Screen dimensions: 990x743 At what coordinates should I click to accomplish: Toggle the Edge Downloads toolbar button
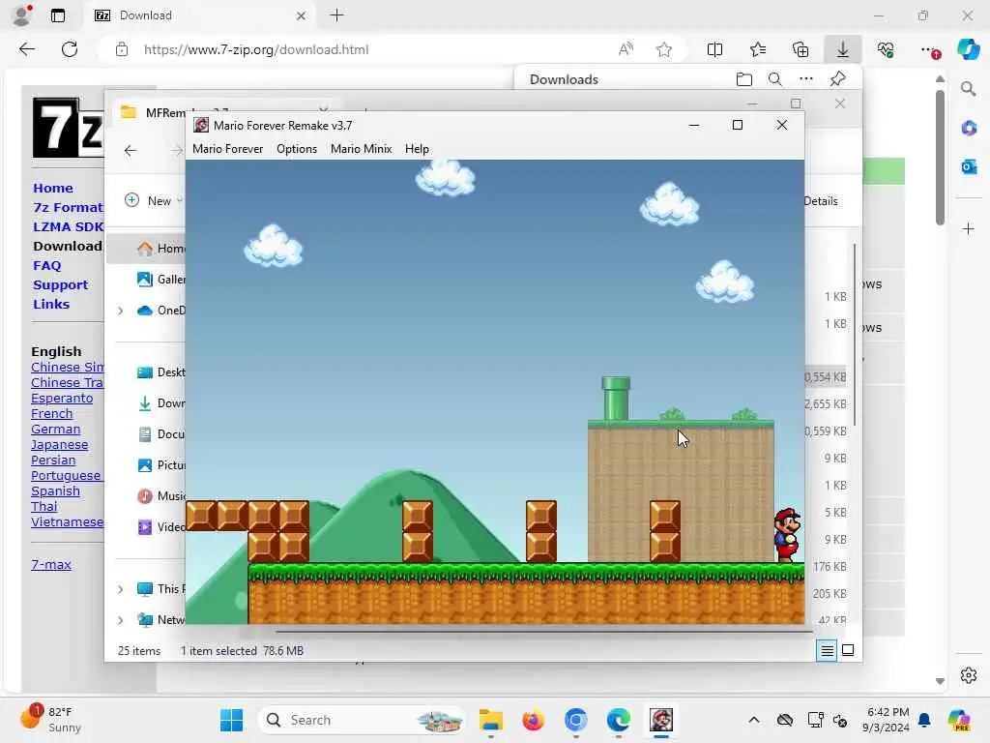[x=843, y=49]
